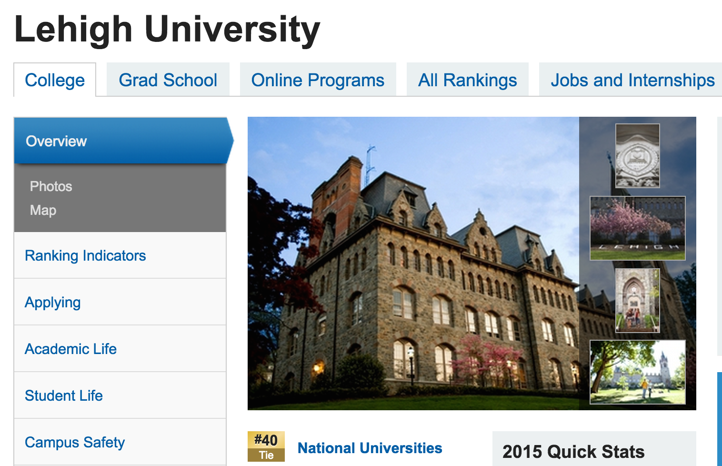View the arched church entrance thumbnail
The height and width of the screenshot is (466, 722).
click(638, 301)
